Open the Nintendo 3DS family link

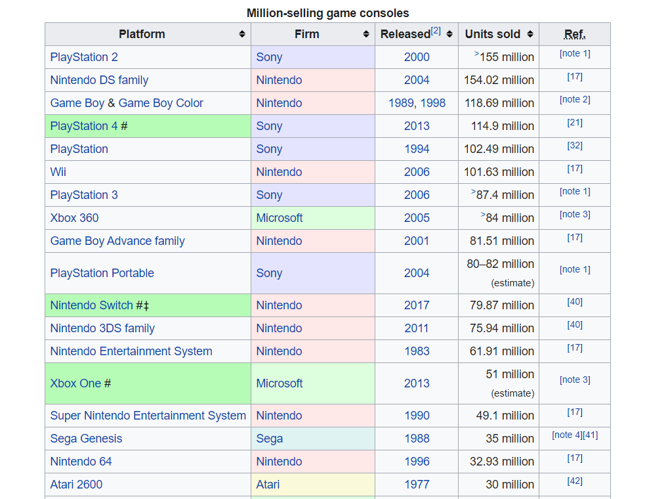pos(102,328)
